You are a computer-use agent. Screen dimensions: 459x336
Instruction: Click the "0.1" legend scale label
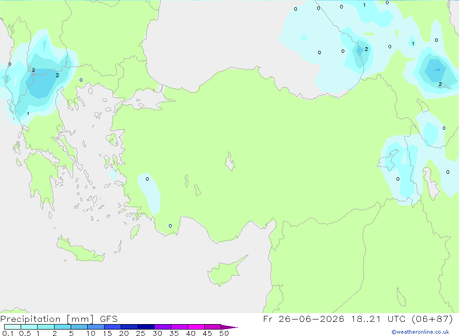tap(8, 333)
